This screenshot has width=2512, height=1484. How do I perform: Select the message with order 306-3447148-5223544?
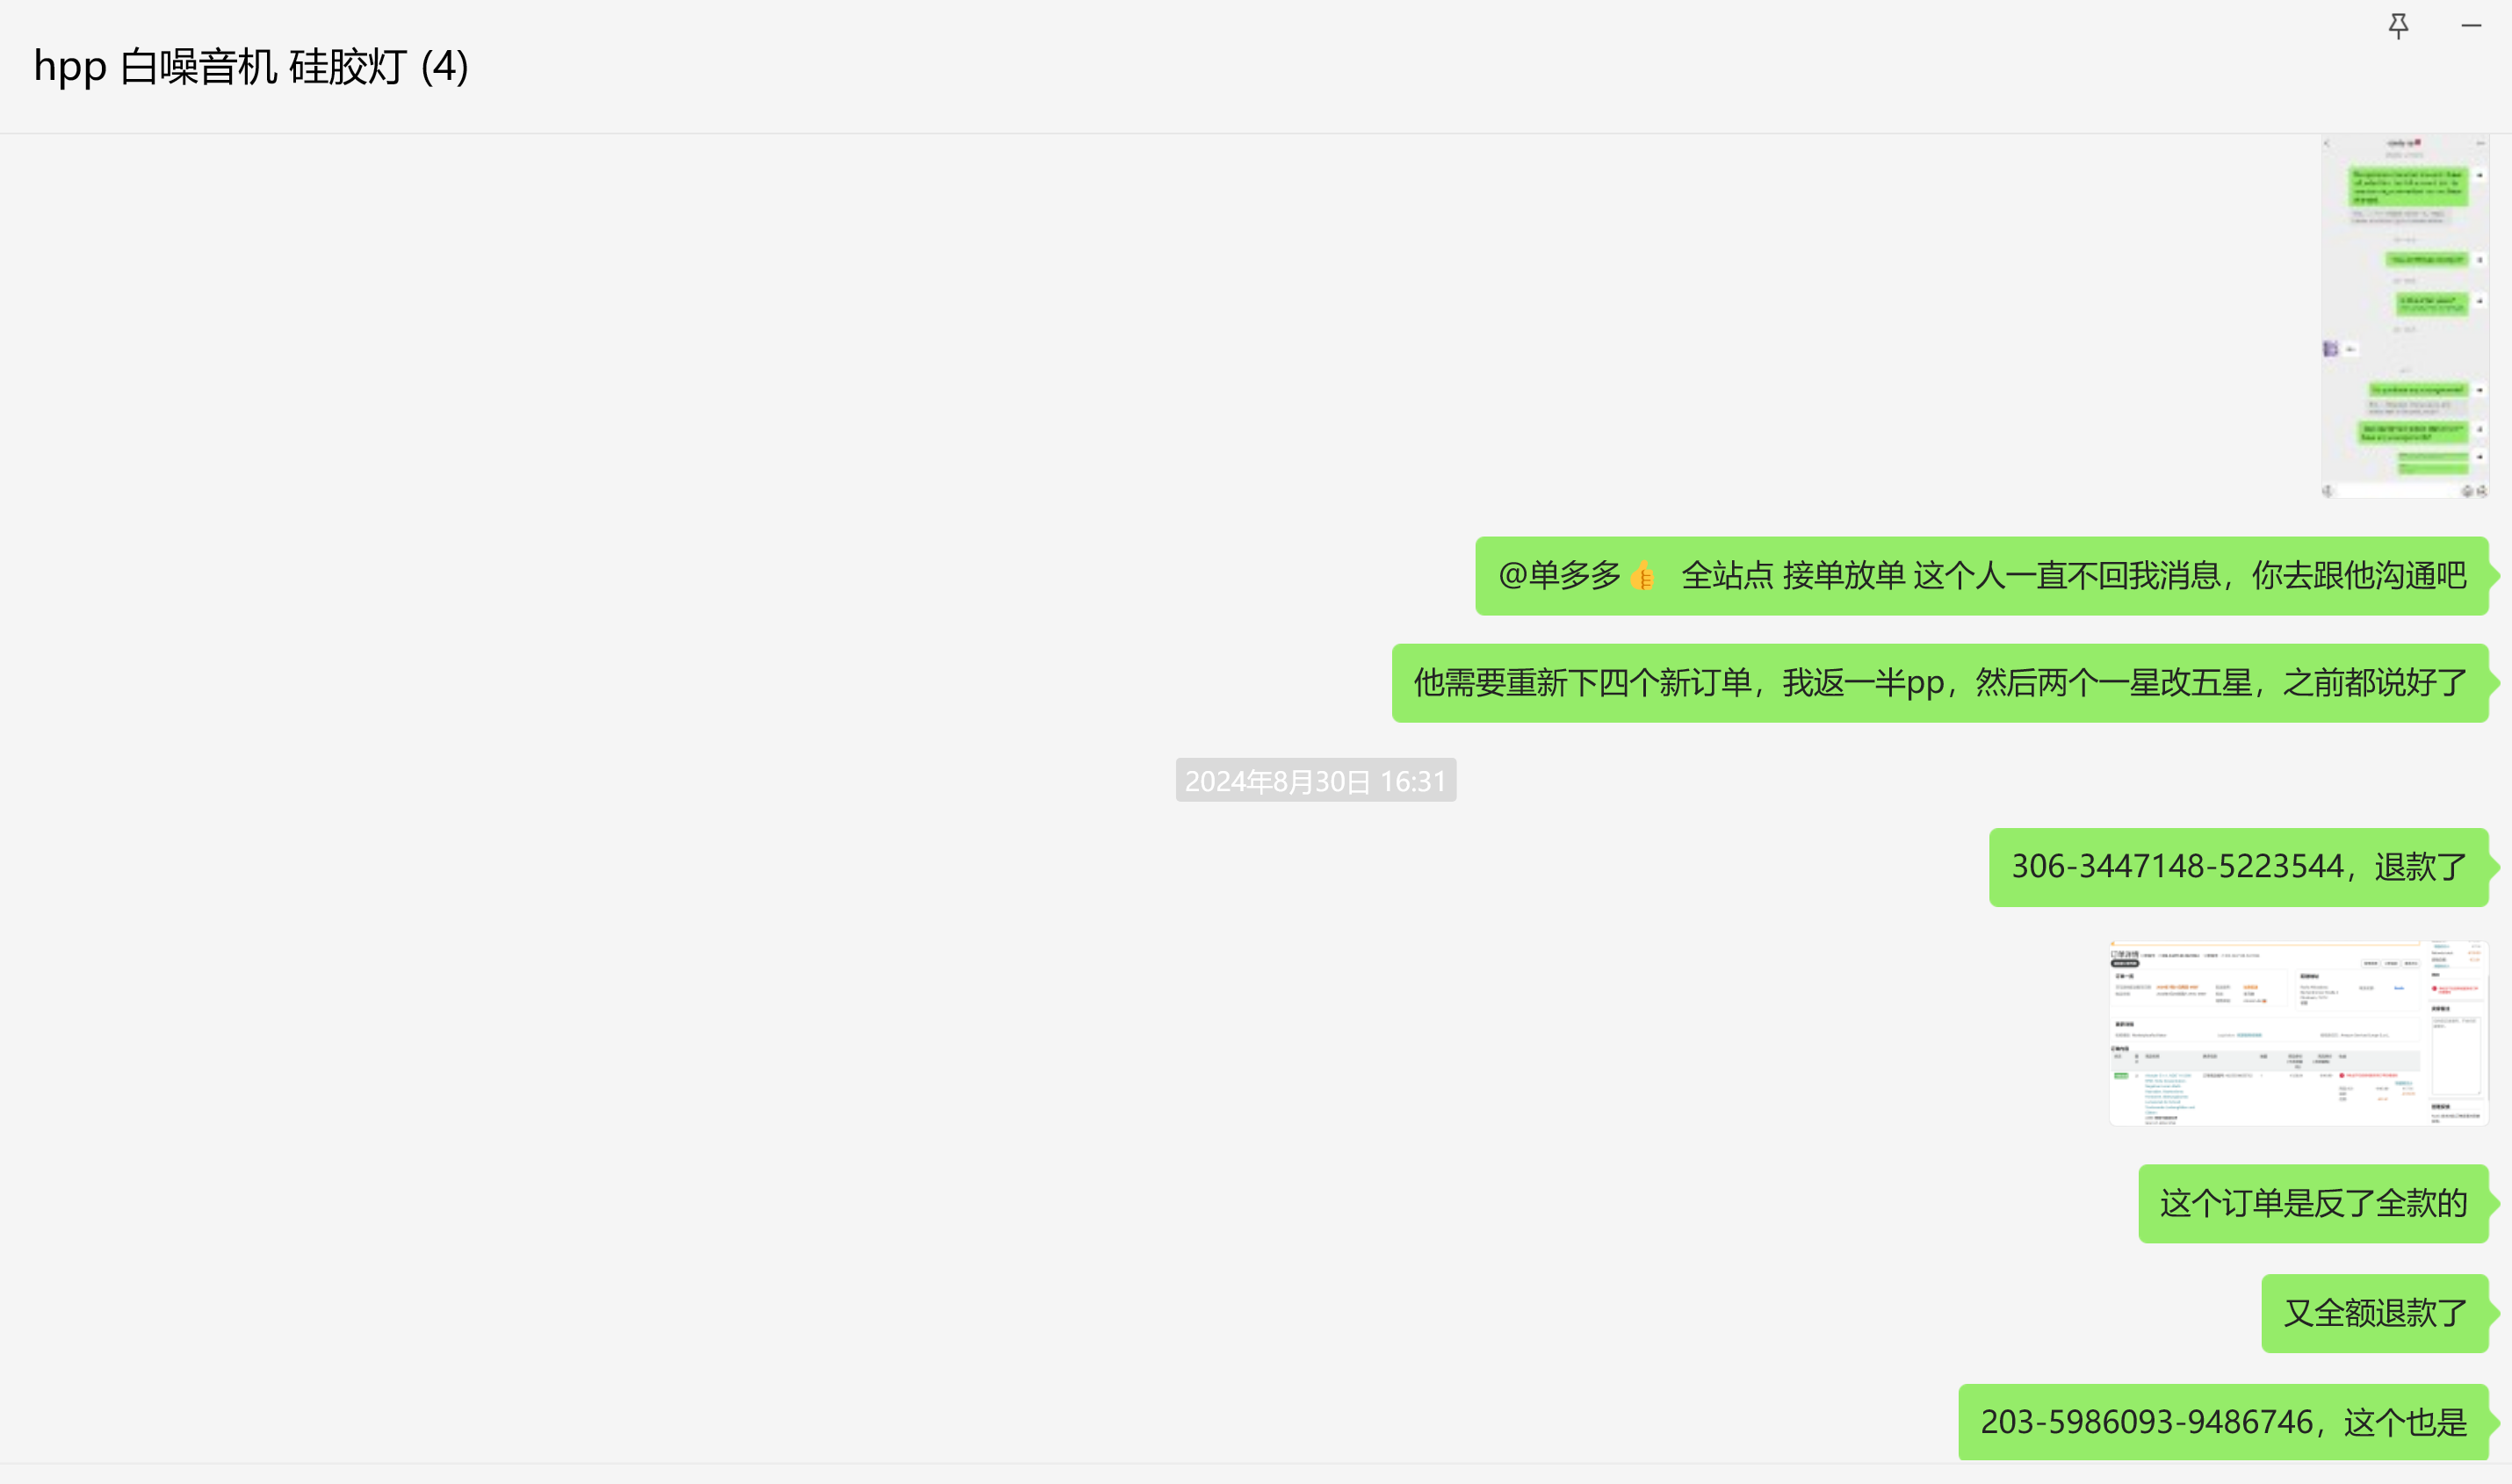2237,866
